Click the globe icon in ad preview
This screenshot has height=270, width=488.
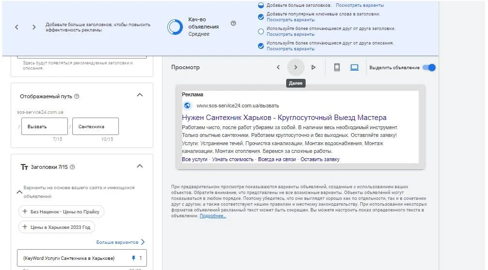tap(187, 105)
